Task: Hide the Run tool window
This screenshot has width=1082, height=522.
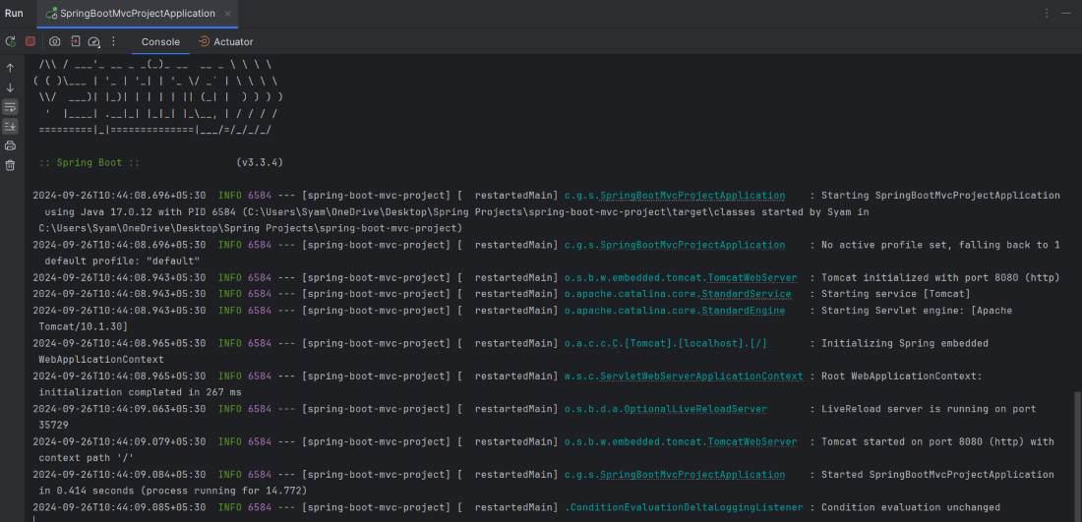Action: tap(1066, 13)
